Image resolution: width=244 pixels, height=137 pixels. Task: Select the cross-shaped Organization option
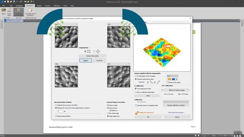94,51
